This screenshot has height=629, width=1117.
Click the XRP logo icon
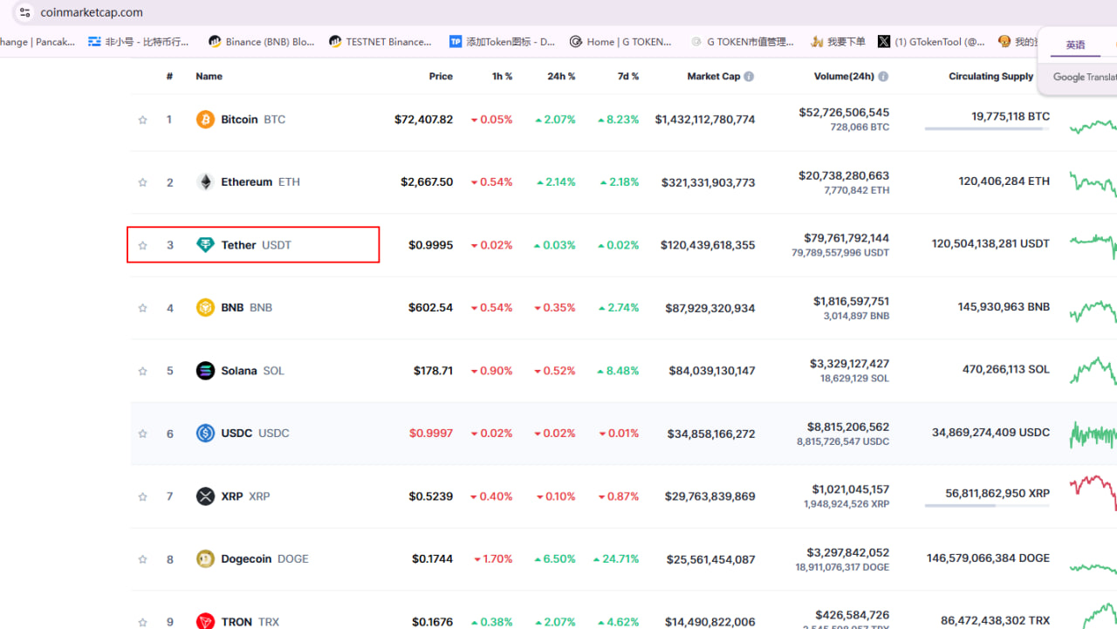point(205,496)
